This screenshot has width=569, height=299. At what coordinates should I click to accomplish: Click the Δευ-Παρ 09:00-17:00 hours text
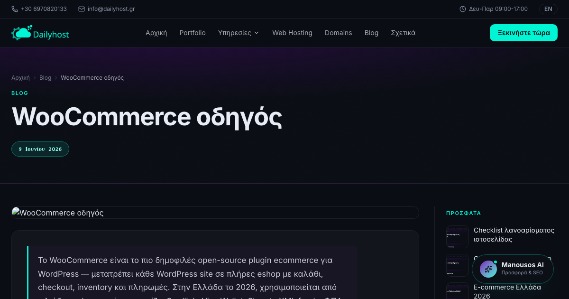498,9
